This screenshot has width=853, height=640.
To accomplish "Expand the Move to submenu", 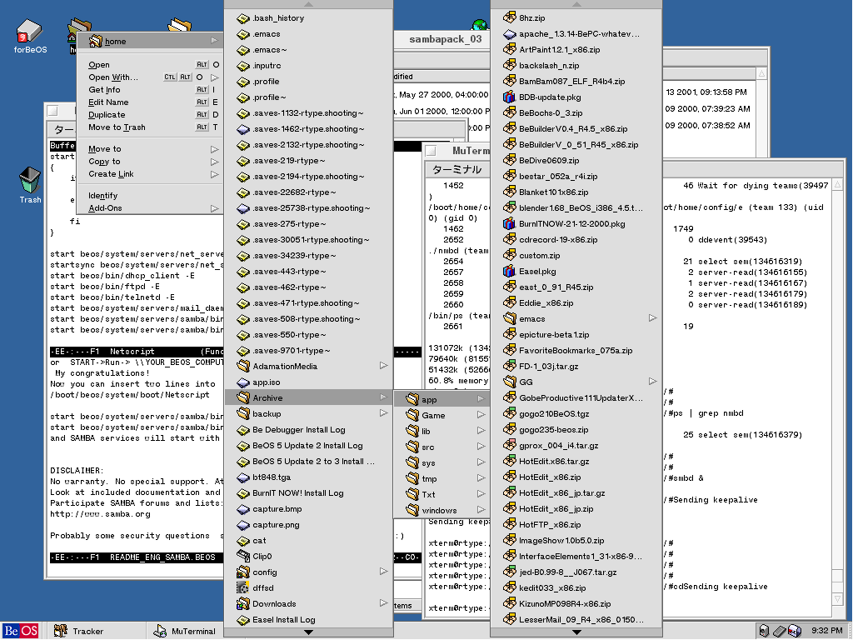I will click(214, 149).
